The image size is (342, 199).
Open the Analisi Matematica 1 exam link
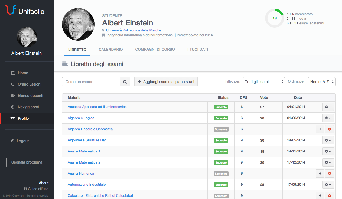84,151
